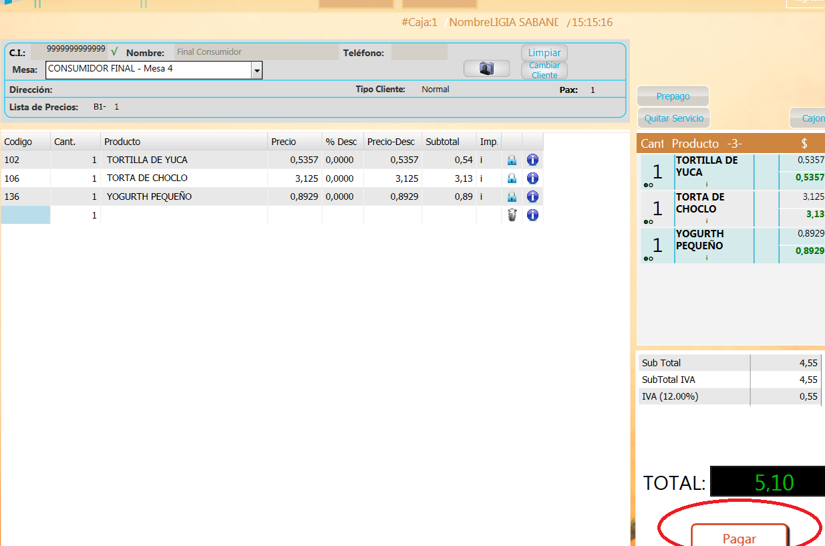Select TORTILLA DE YUCA card in the right panel
The width and height of the screenshot is (825, 546).
pyautogui.click(x=732, y=172)
